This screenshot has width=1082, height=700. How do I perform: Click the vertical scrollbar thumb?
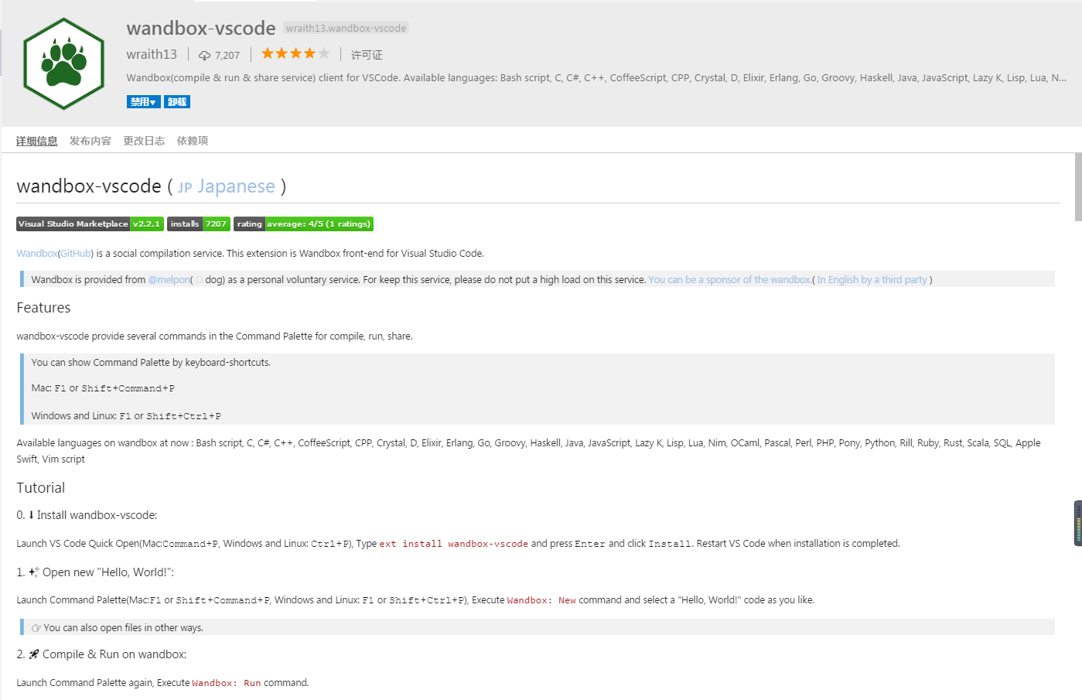point(1078,186)
